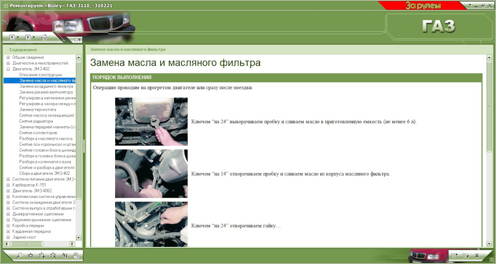Open 'Разборка головки блока цилиндров' topic
This screenshot has height=264, width=496.
coord(47,156)
